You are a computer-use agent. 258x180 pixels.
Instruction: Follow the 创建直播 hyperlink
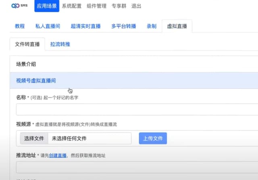point(58,155)
